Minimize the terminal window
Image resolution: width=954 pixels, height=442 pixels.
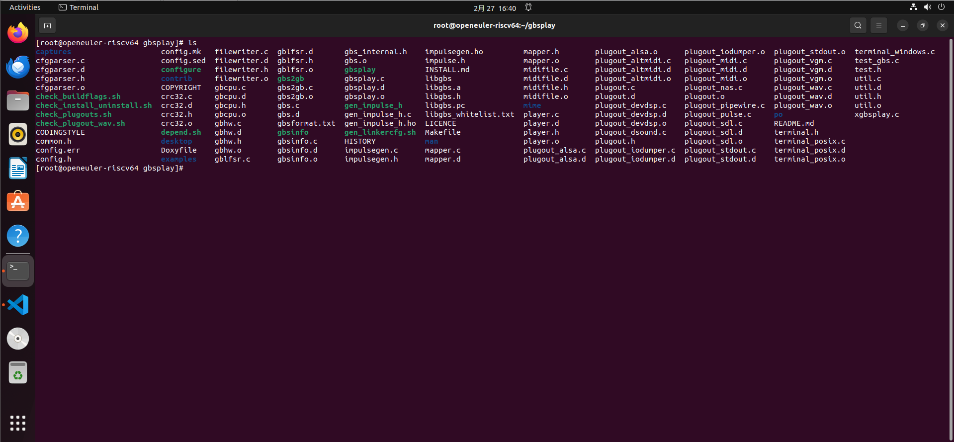[x=902, y=25]
